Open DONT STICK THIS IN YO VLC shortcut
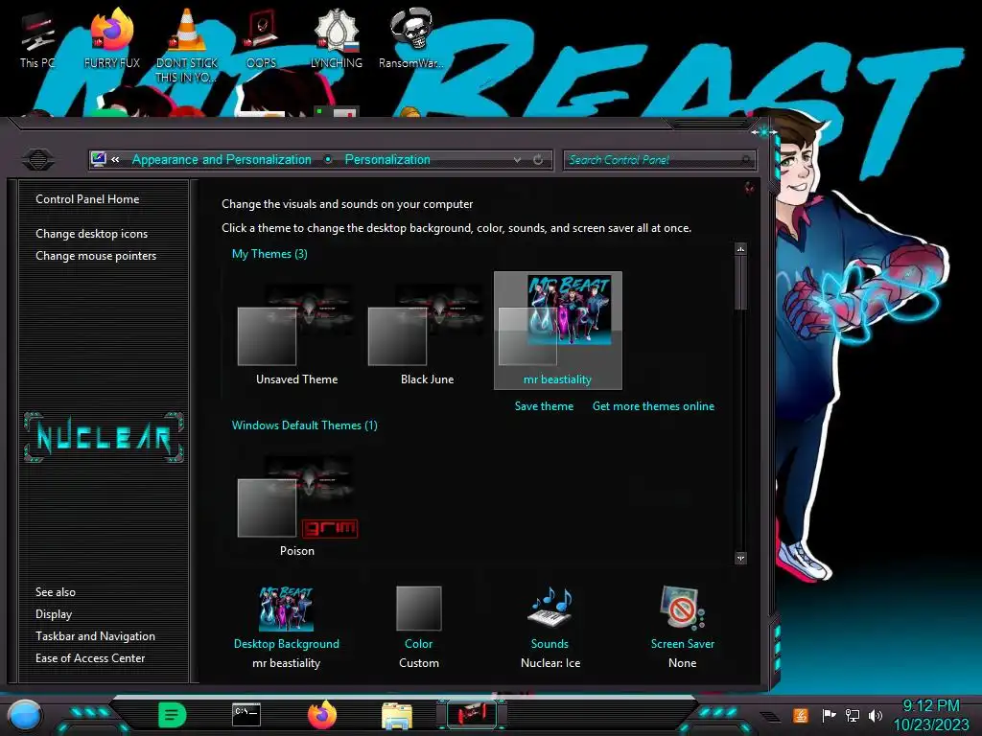982x736 pixels. click(x=187, y=47)
